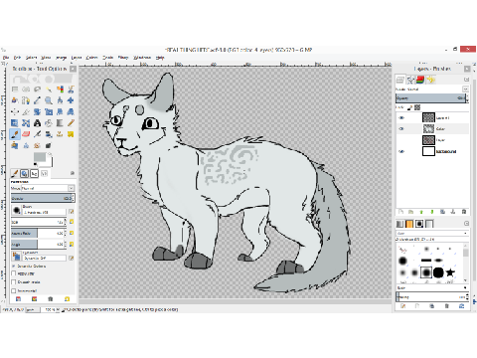Screen dimensions: 477x358
Task: Open the Filters menu
Action: (123, 58)
